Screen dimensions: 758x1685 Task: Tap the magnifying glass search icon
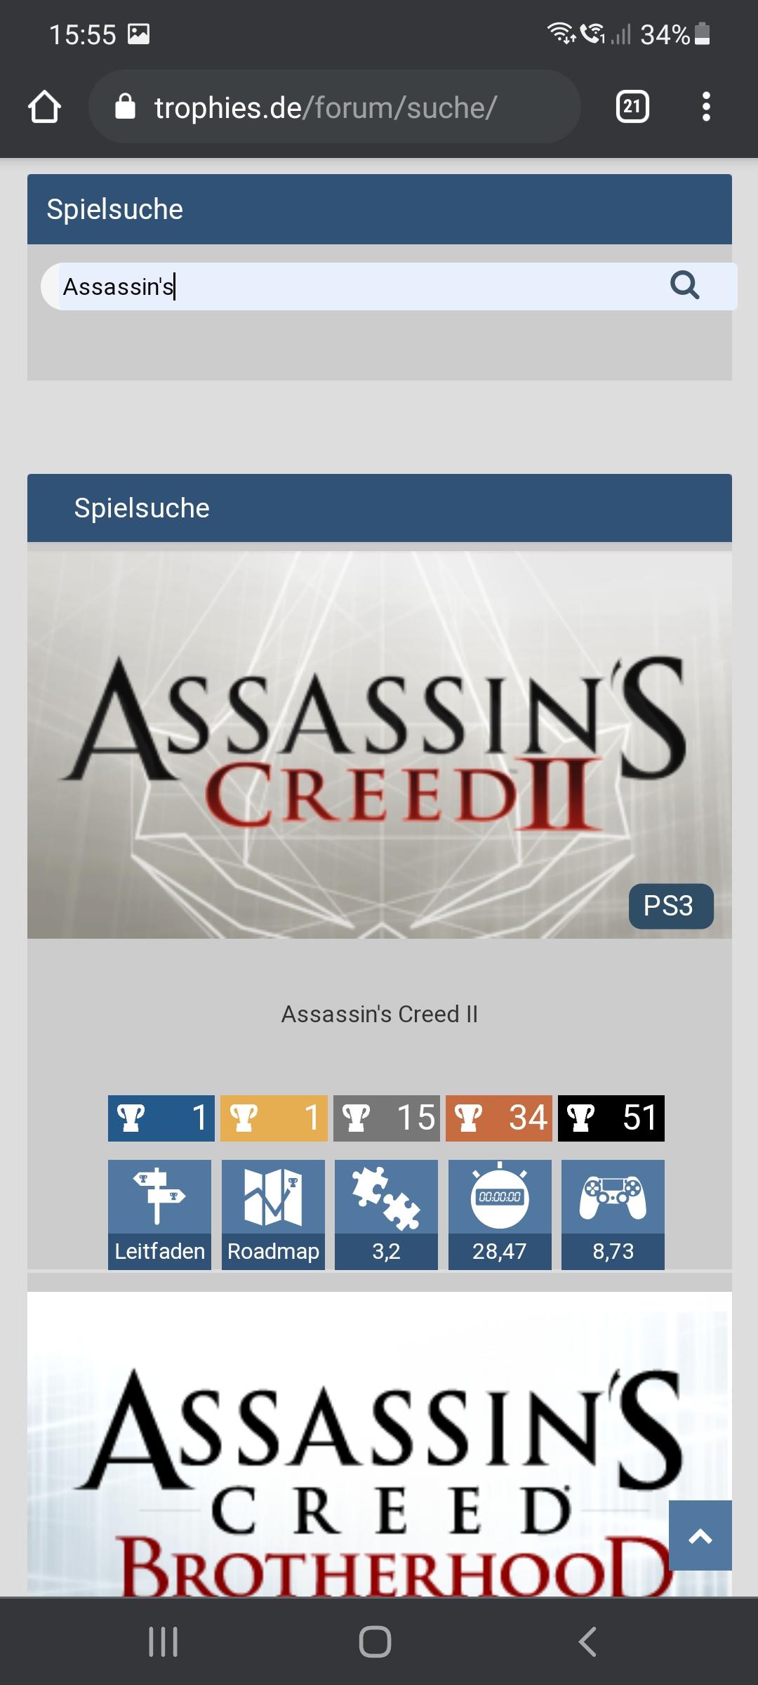coord(684,286)
